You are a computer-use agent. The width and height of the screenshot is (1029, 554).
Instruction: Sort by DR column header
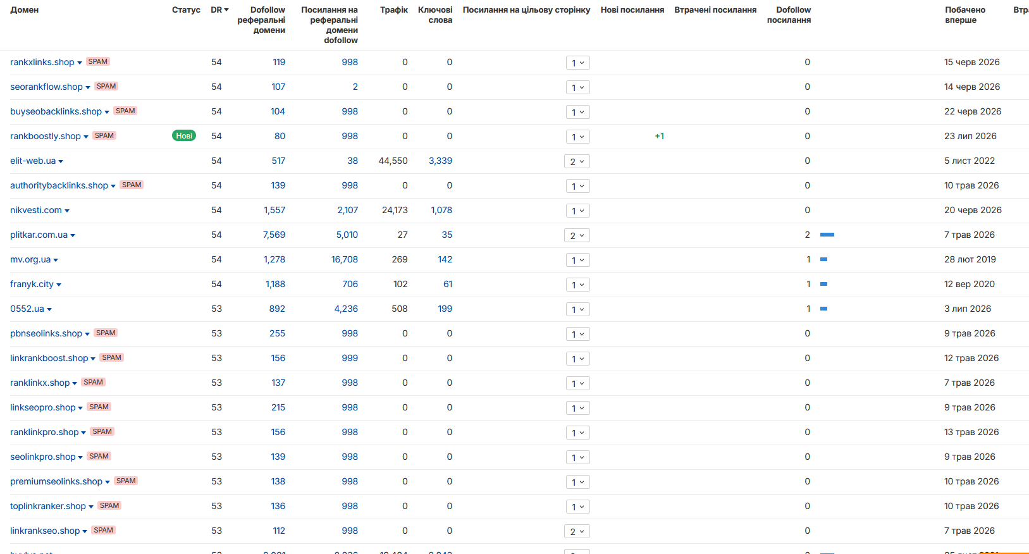(219, 9)
